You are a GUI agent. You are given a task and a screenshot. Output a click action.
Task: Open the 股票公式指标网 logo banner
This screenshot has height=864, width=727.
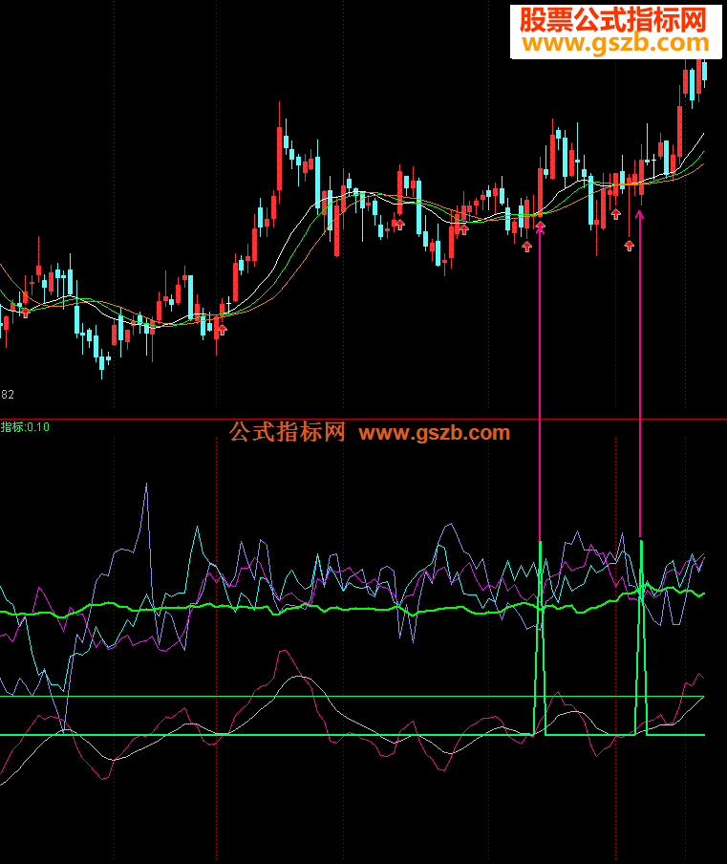click(x=616, y=32)
